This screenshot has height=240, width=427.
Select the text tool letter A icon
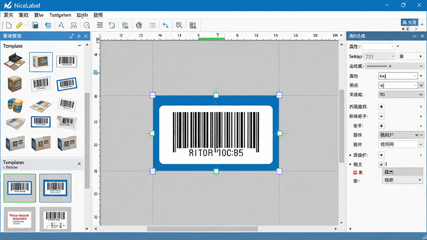coord(61,25)
